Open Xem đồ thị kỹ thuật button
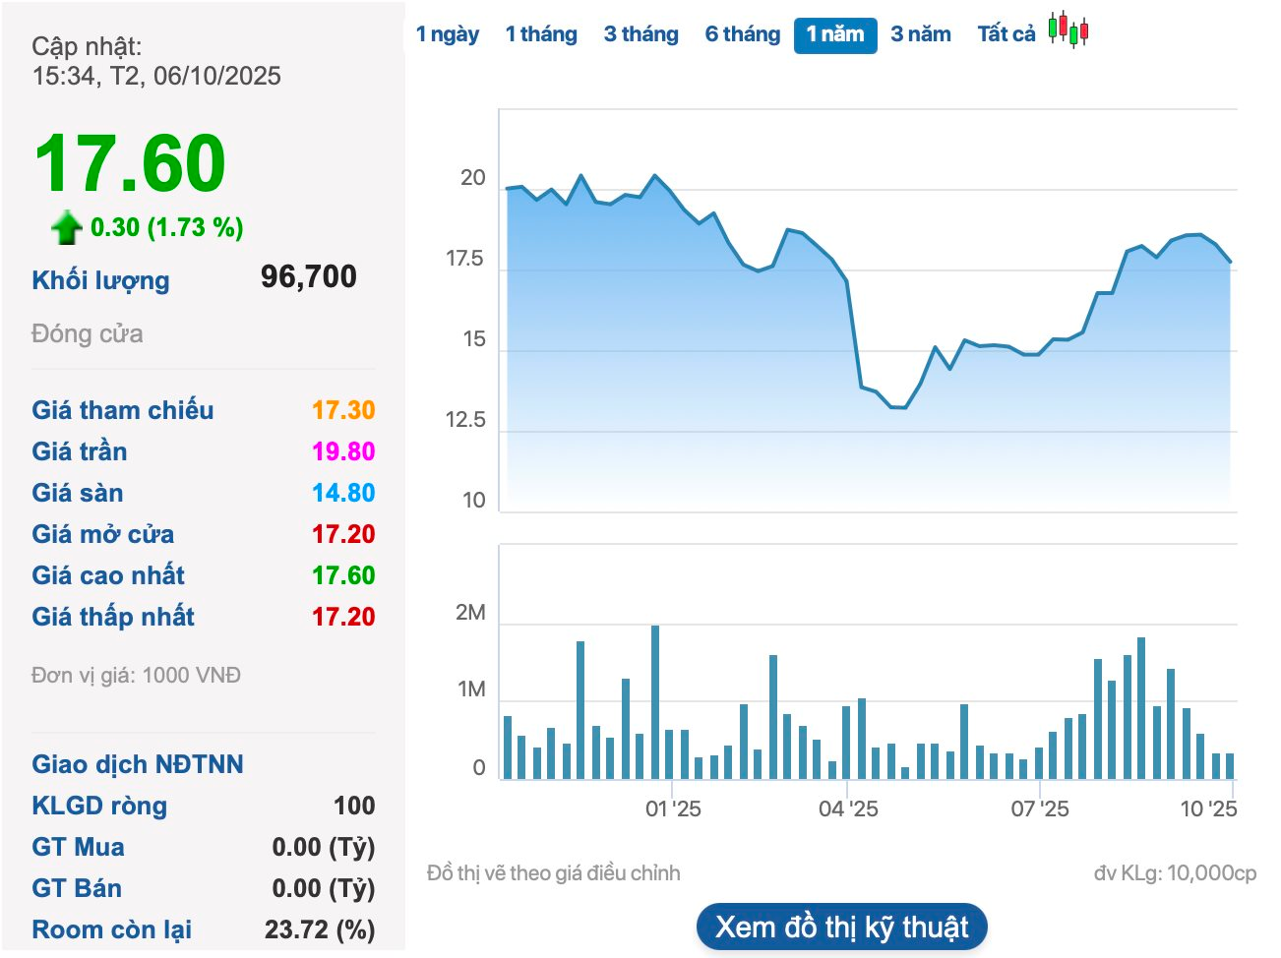 pos(841,927)
